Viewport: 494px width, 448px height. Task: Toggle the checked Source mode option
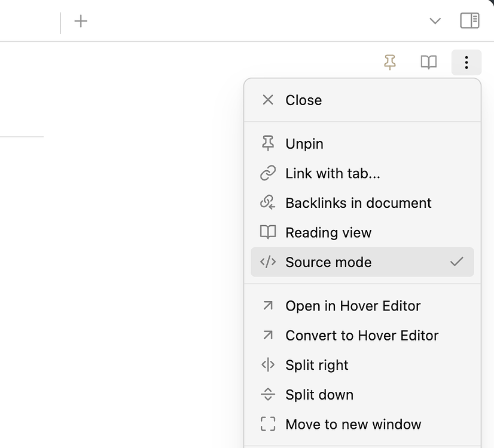coord(362,262)
